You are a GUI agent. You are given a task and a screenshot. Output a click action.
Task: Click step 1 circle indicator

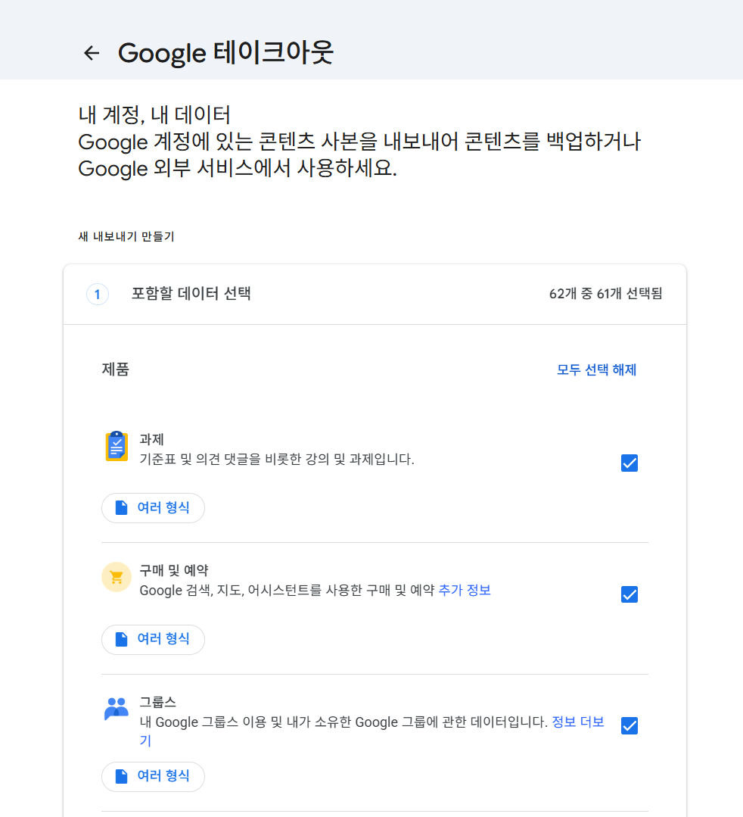click(98, 295)
